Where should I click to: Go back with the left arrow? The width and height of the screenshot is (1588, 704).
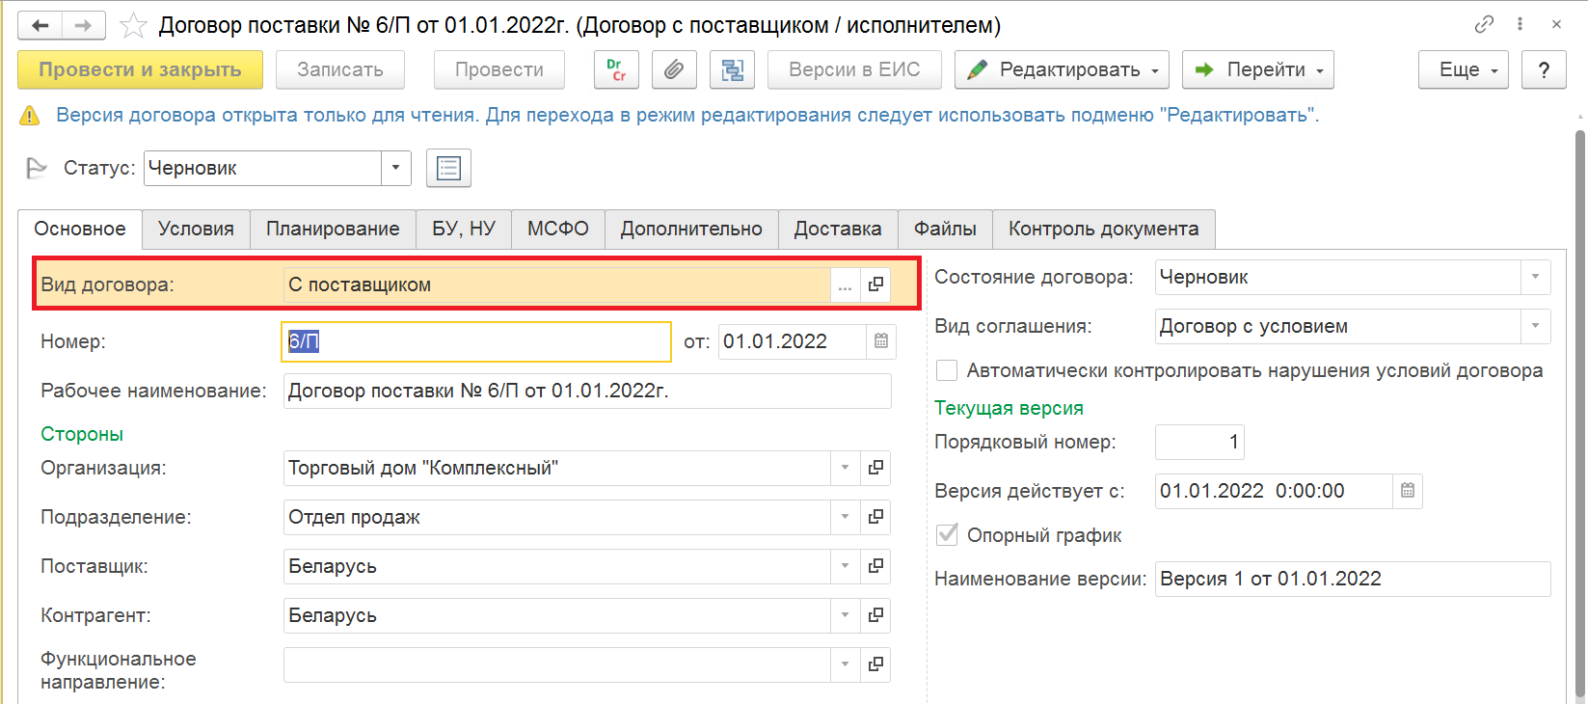coord(40,25)
